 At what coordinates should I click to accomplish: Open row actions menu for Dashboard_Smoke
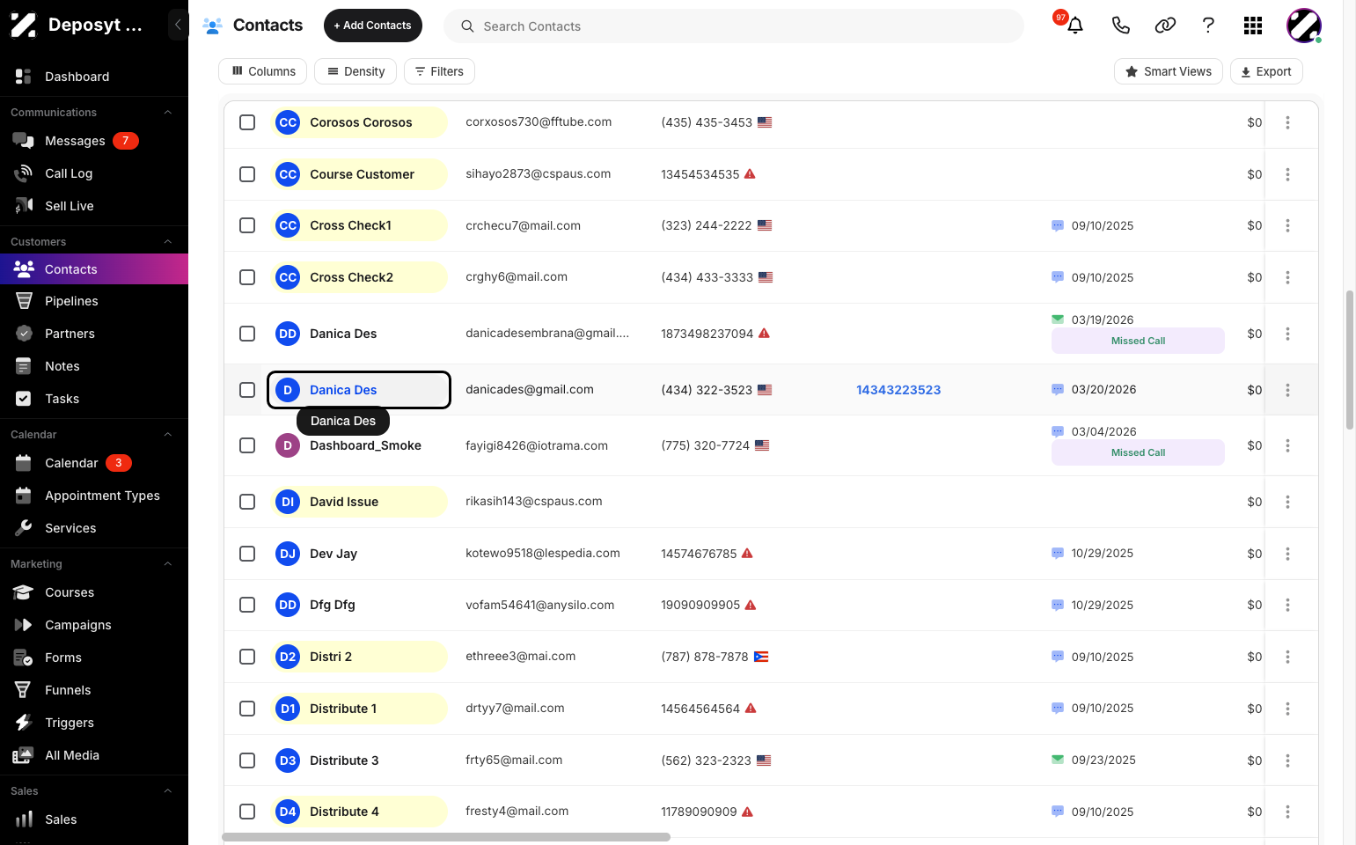click(1287, 445)
